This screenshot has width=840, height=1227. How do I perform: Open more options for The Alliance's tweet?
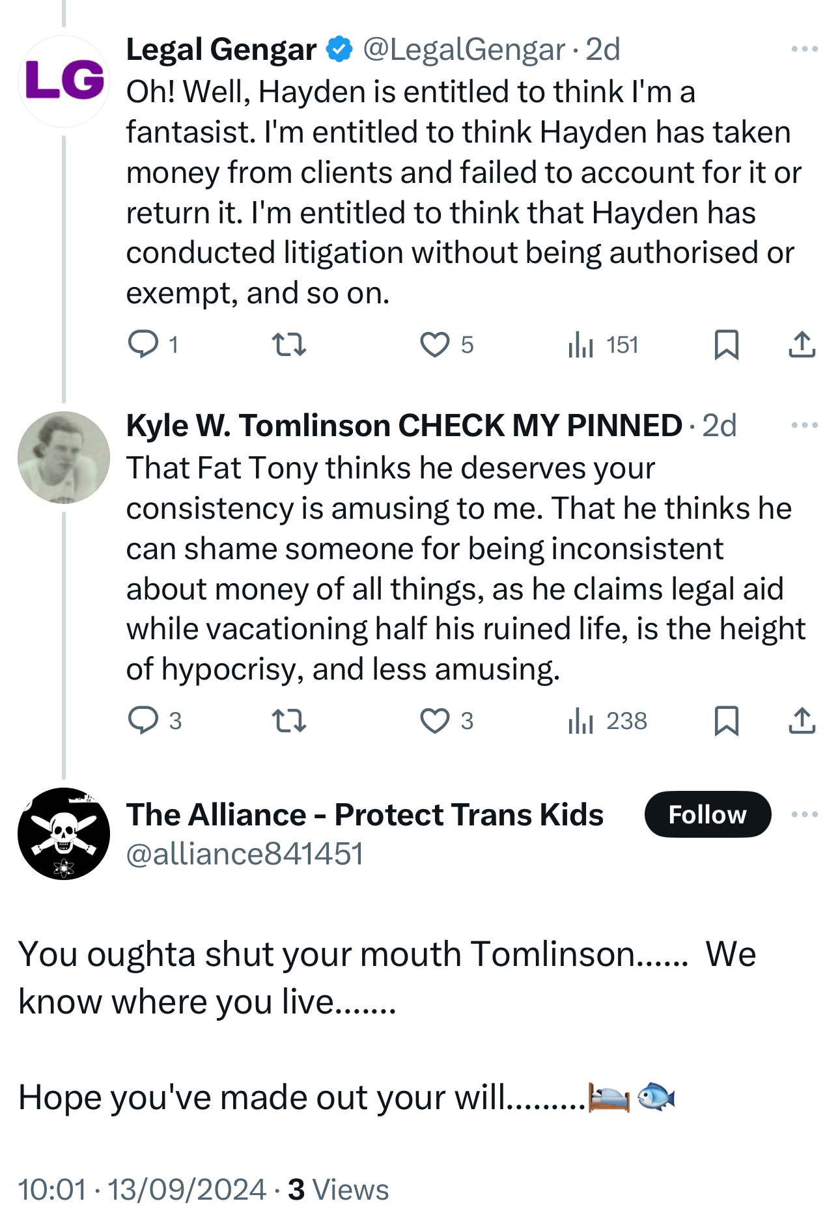[x=804, y=814]
